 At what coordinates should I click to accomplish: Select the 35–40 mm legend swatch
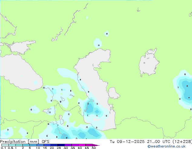[75, 145]
